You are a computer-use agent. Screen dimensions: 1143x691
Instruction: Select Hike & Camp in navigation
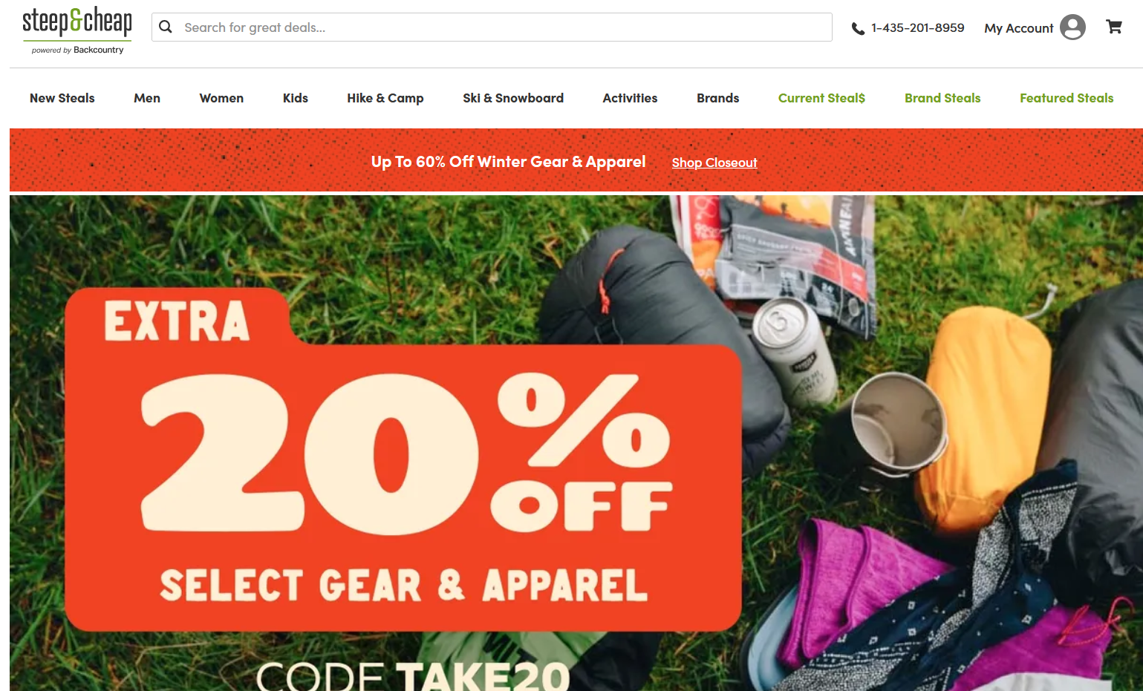(385, 98)
